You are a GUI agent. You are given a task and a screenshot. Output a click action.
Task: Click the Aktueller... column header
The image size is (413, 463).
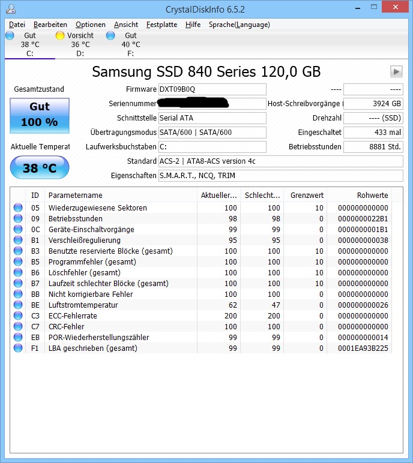pyautogui.click(x=219, y=195)
